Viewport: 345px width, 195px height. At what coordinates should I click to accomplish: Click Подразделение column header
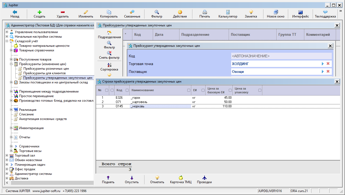[x=204, y=35]
